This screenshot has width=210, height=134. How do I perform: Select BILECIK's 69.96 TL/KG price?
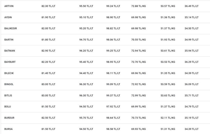[139, 73]
